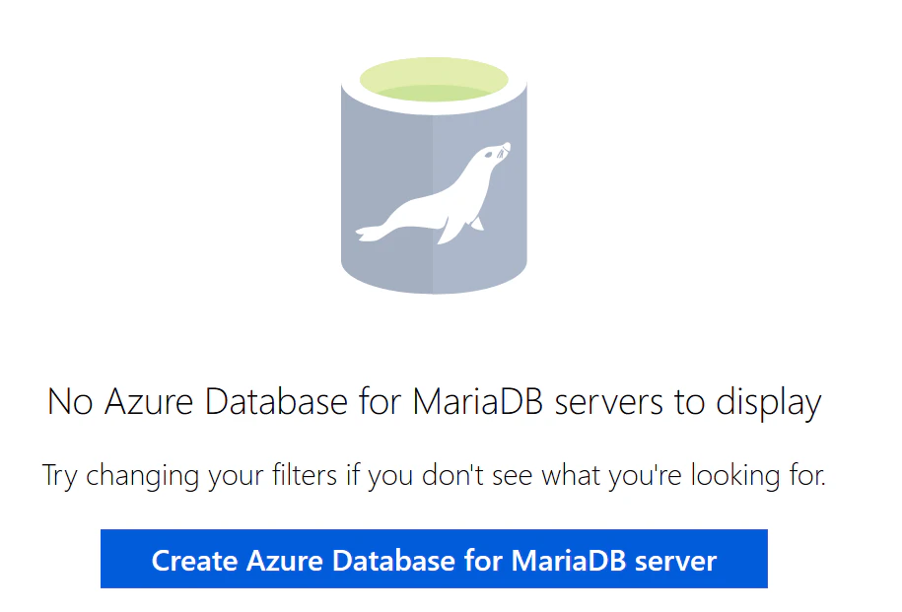Click the word 'No' starting the heading
Viewport: 902px width, 612px height.
click(x=70, y=401)
